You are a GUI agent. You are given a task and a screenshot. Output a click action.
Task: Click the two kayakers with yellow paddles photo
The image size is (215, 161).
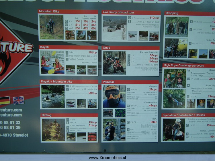[x=52, y=62]
